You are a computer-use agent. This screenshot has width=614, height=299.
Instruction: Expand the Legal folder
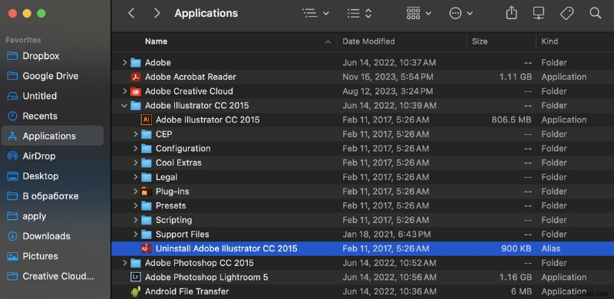(136, 177)
